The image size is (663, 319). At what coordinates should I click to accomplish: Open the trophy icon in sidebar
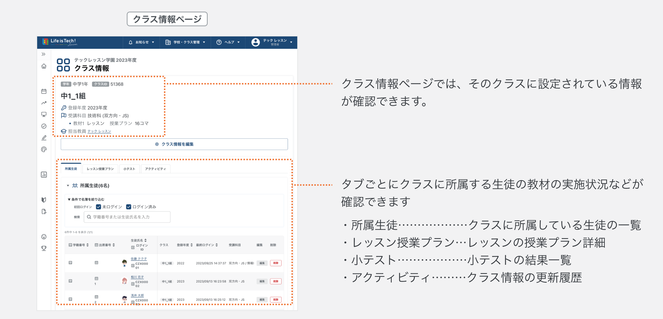[x=44, y=248]
